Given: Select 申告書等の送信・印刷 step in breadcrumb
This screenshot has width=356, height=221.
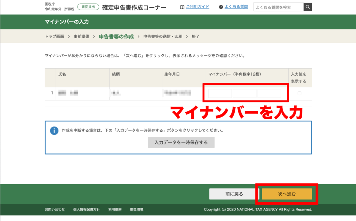Looking at the screenshot, I should (162, 37).
